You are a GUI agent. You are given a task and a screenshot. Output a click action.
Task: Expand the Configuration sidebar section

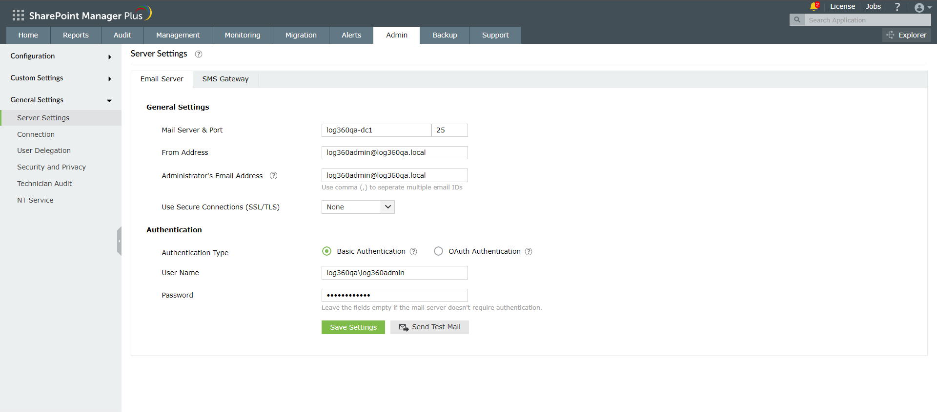[61, 56]
